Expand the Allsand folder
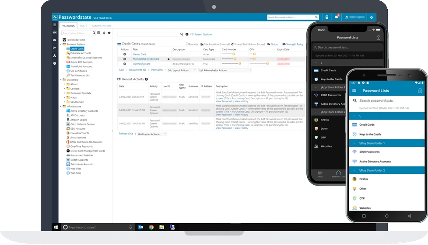This screenshot has height=245, width=428. point(64,84)
